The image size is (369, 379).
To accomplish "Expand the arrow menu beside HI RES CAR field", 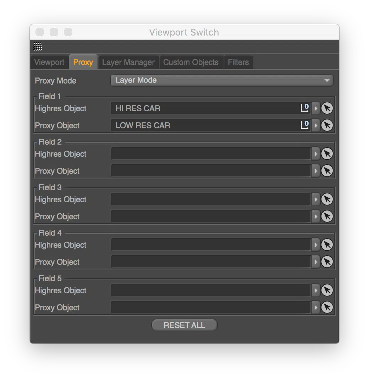I will pyautogui.click(x=316, y=108).
